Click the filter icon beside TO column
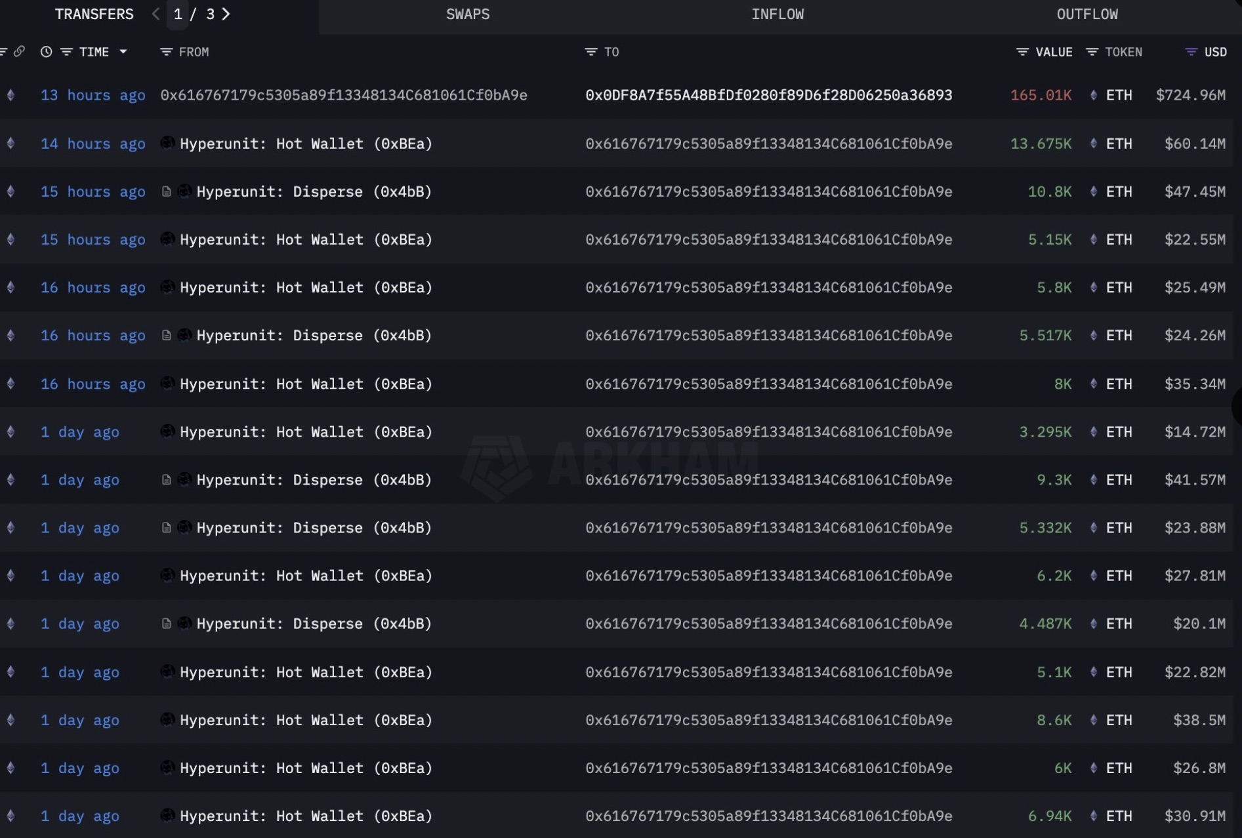 (x=590, y=52)
